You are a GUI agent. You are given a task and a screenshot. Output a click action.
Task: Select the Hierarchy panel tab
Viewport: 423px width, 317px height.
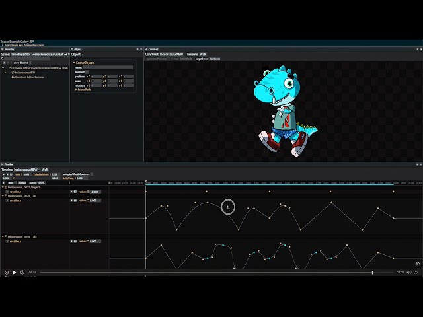[x=9, y=49]
